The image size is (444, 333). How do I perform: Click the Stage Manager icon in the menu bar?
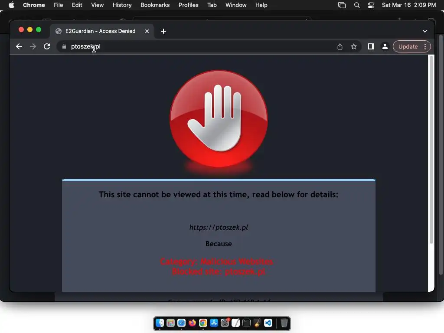[342, 5]
